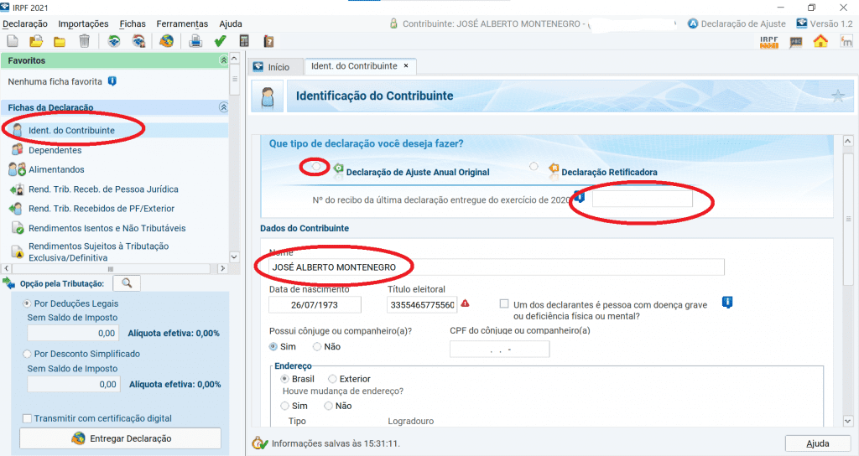
Task: Select 'Sim' for mudança de endereço
Action: 285,406
